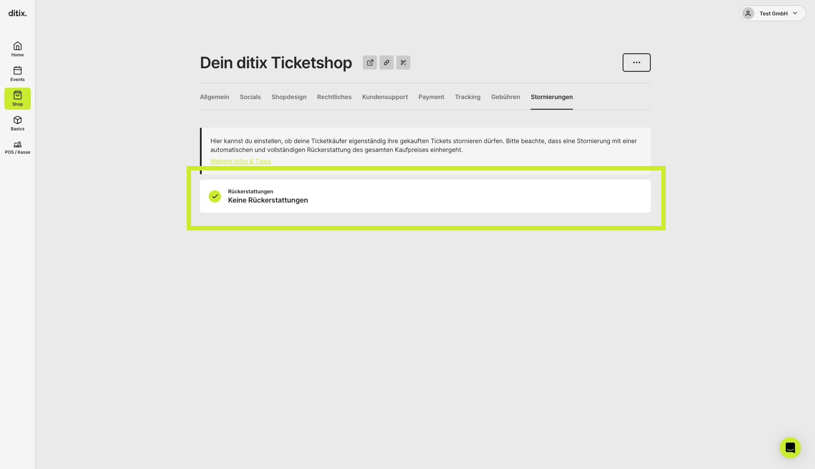
Task: Select the Gebühren tab
Action: coord(505,97)
